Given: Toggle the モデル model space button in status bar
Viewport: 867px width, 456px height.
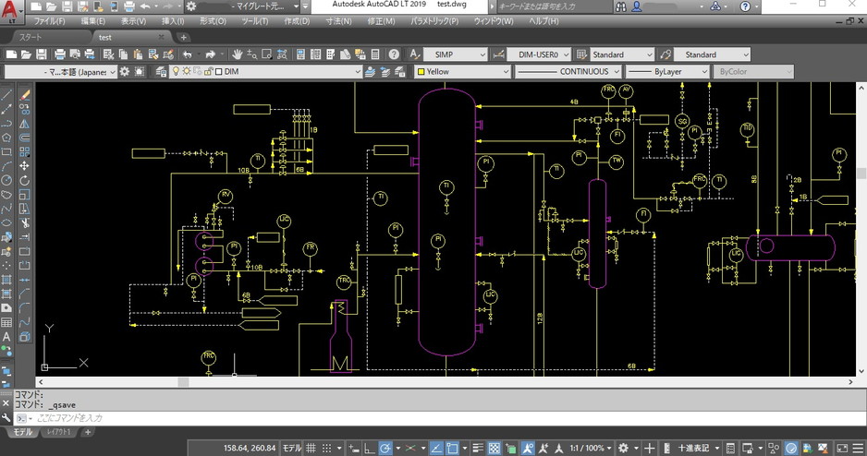Looking at the screenshot, I should tap(291, 448).
